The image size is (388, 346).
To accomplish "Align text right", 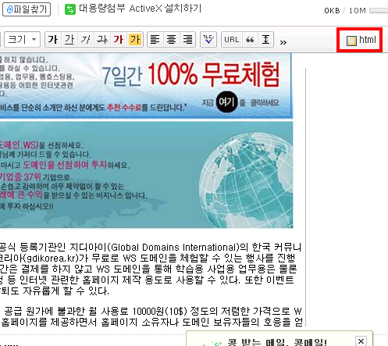I will coord(187,40).
